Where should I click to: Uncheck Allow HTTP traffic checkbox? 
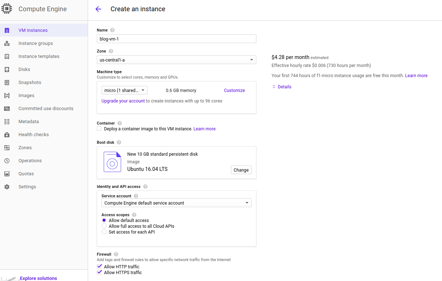pos(99,267)
